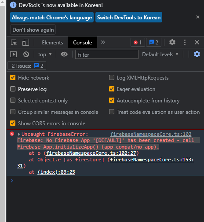Uncheck Autocomplete from history
Viewport: 204px width, 222px height.
click(x=112, y=100)
